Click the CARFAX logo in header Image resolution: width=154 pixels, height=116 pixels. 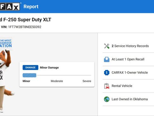click(10, 7)
